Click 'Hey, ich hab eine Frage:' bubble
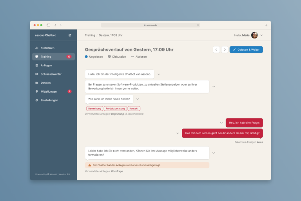Image resolution: width=301 pixels, height=201 pixels. (244, 123)
